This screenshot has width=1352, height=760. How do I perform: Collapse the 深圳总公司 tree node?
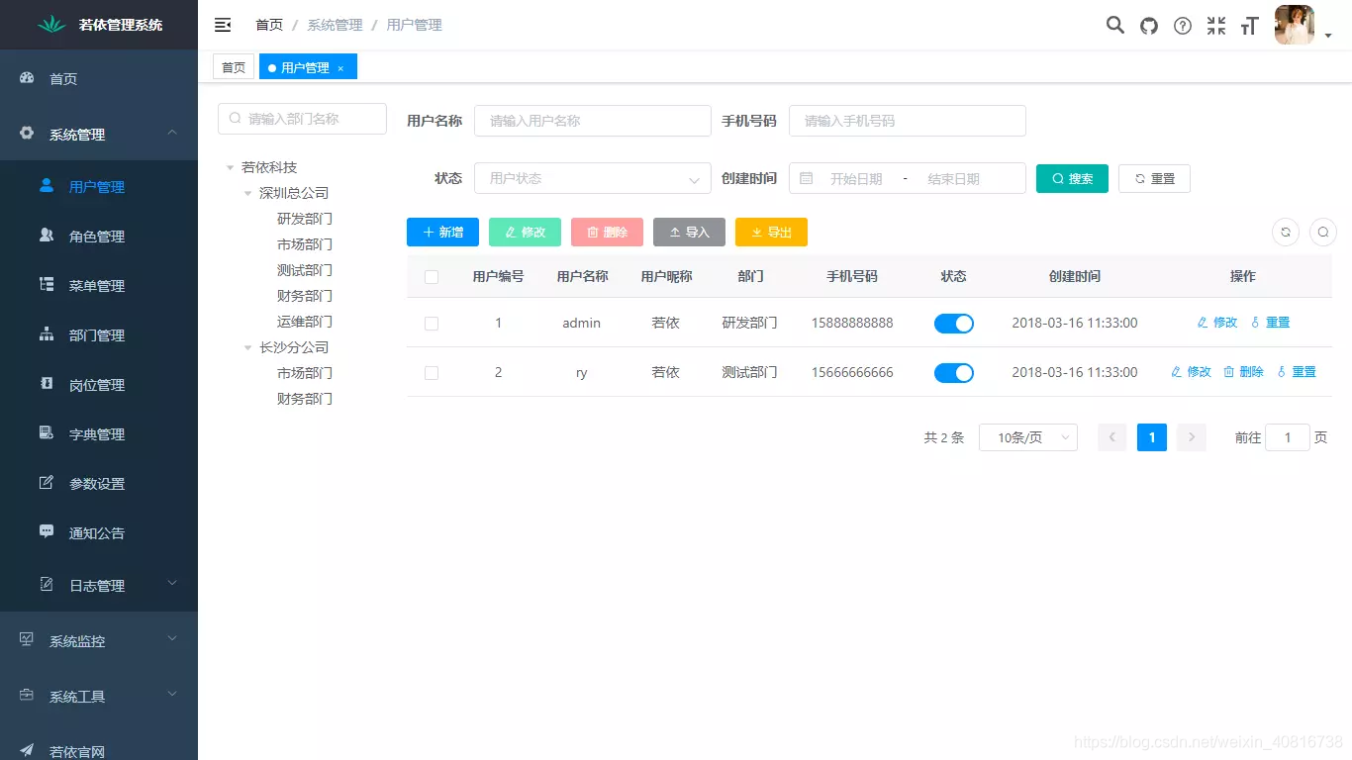coord(247,193)
